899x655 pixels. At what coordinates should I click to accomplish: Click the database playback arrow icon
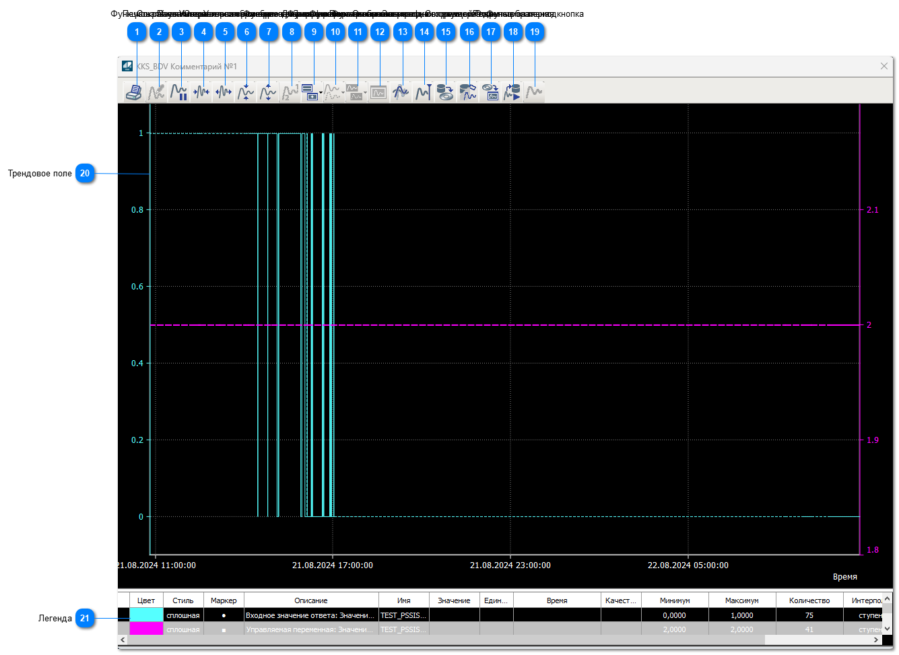point(512,92)
